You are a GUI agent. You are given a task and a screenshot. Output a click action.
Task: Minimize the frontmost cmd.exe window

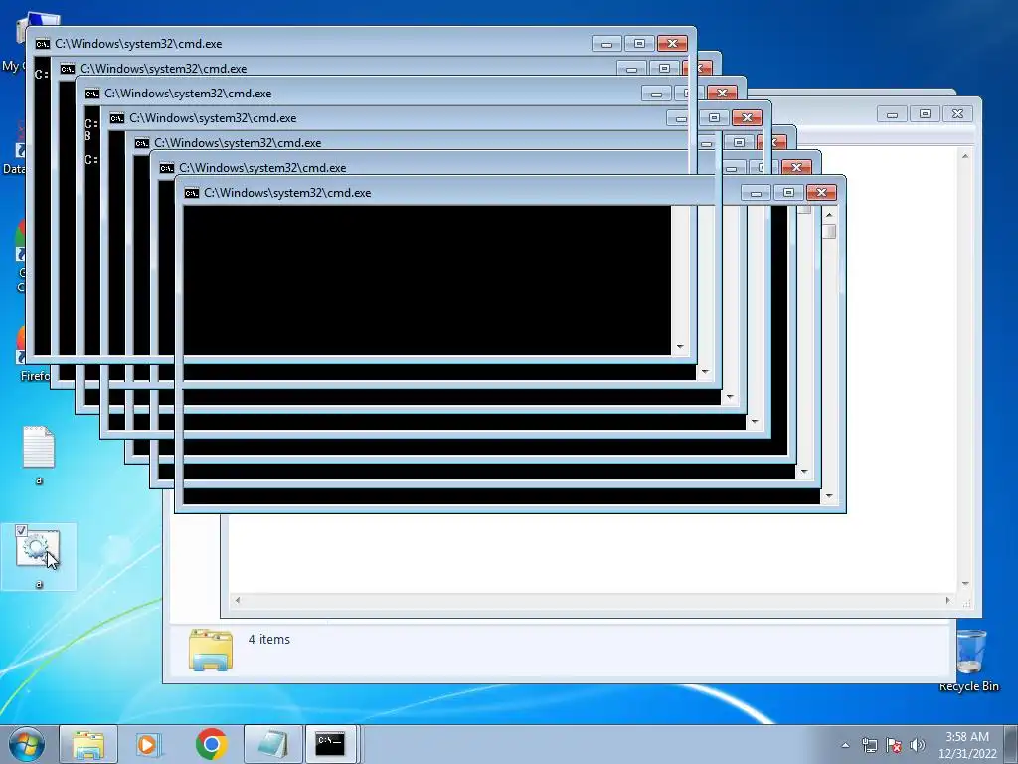coord(756,193)
